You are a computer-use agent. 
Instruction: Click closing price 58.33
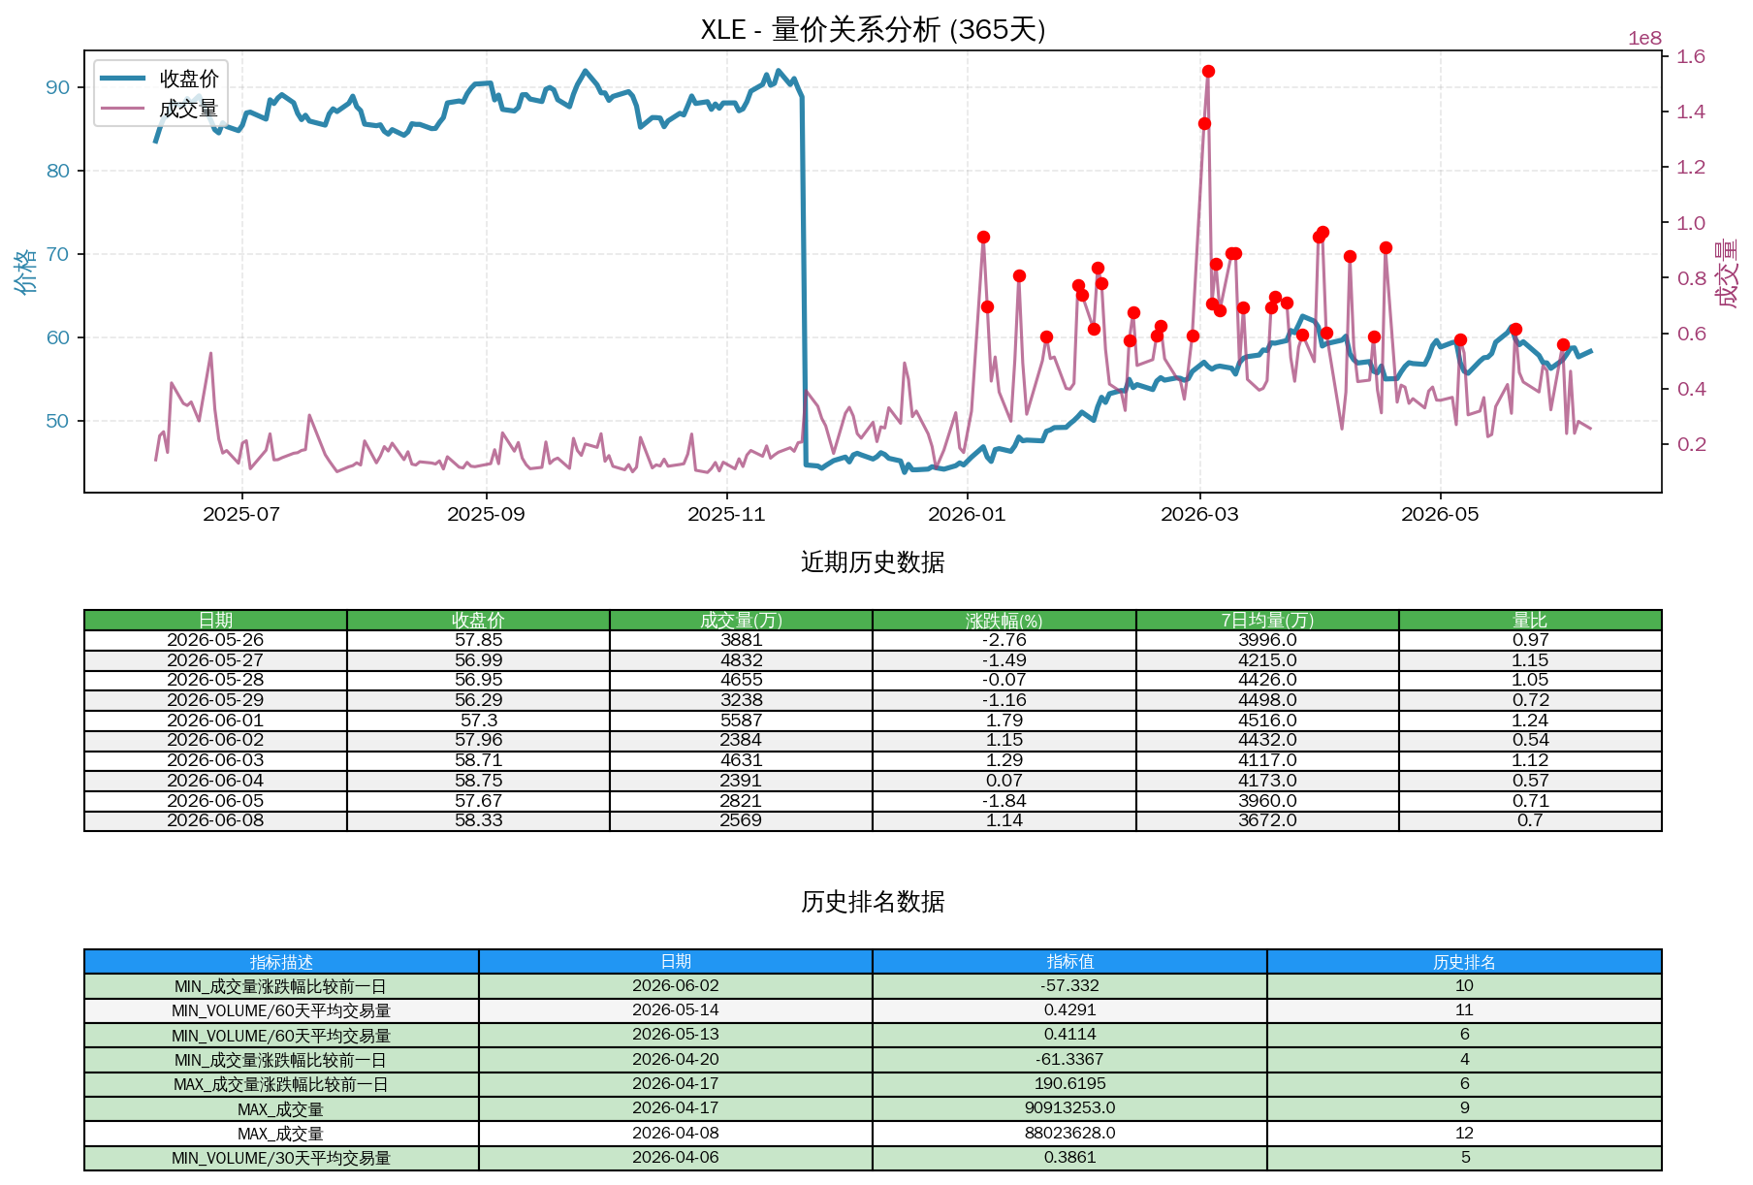478,820
